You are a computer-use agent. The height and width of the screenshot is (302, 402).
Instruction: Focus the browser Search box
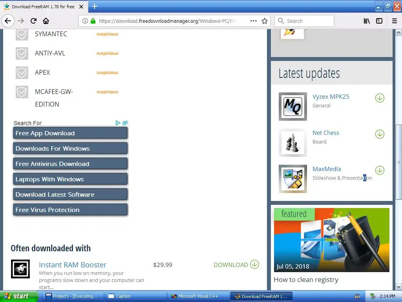click(304, 21)
